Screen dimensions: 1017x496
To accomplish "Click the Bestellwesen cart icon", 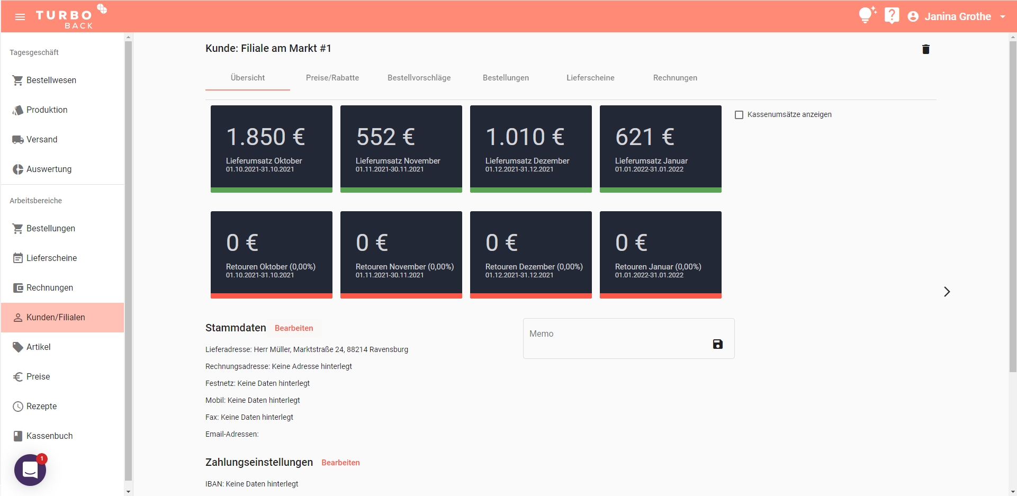I will [17, 80].
